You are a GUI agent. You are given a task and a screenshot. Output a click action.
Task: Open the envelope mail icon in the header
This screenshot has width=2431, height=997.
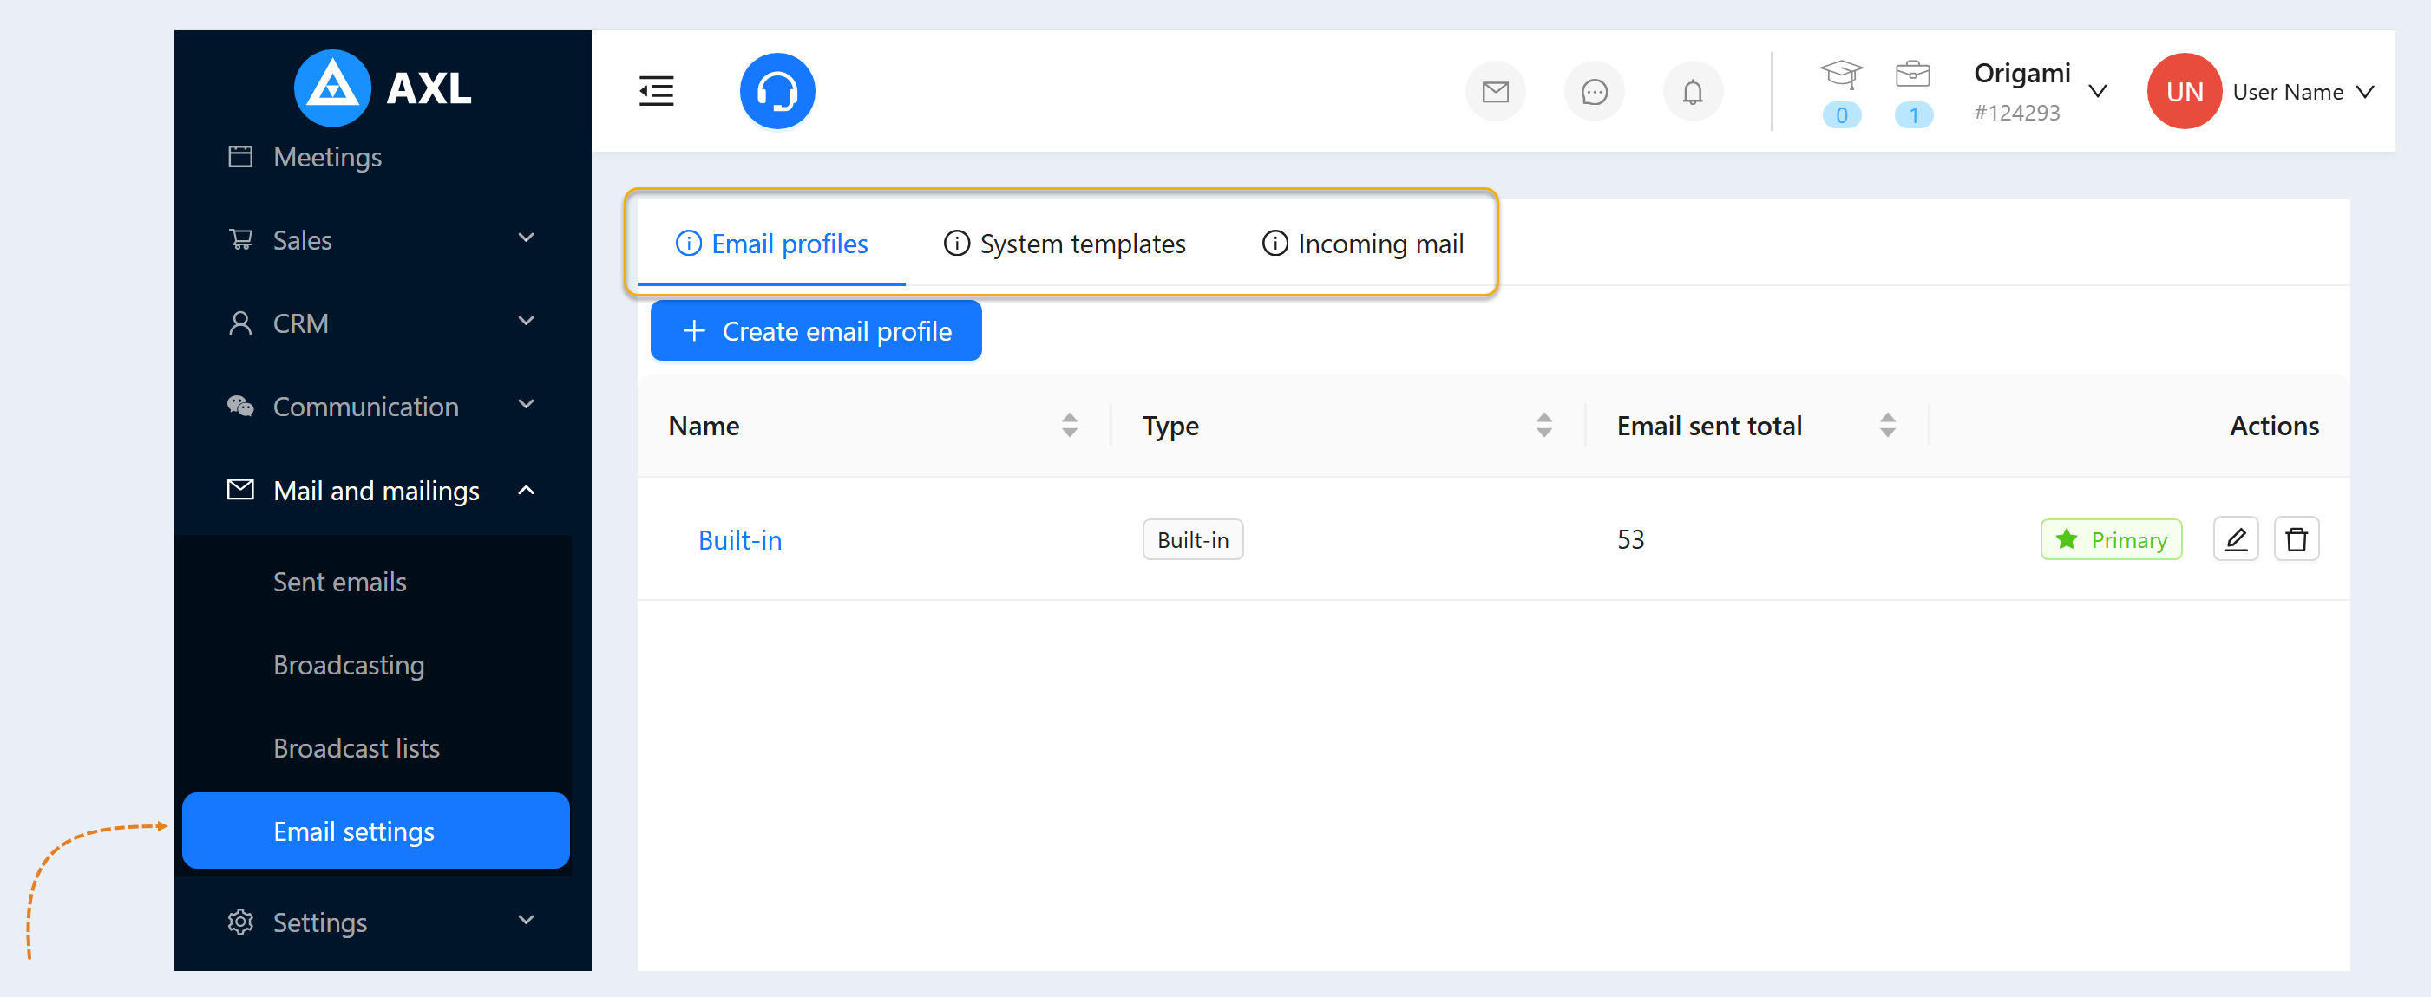pyautogui.click(x=1495, y=92)
